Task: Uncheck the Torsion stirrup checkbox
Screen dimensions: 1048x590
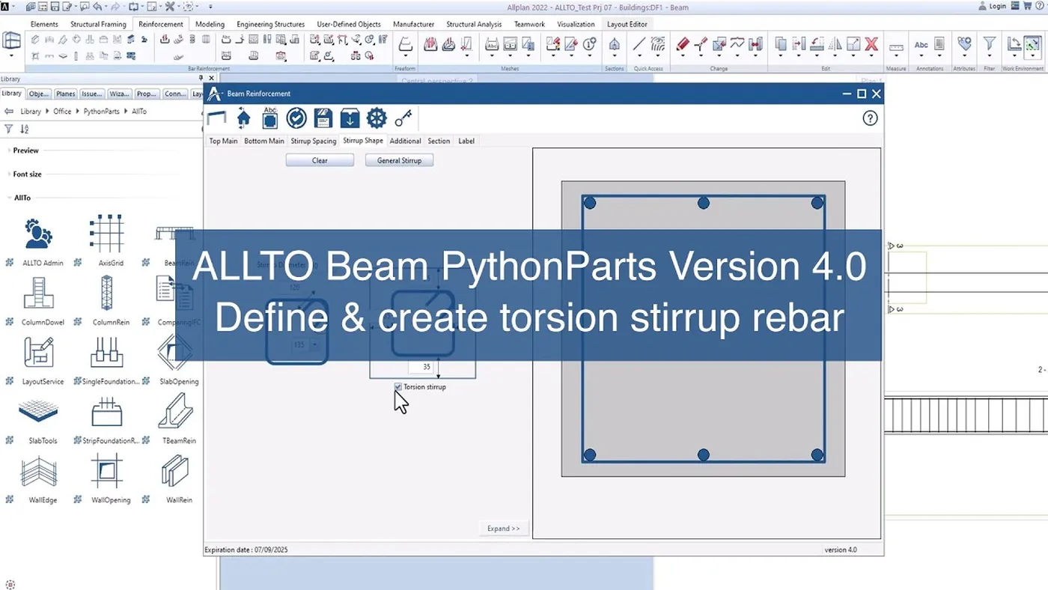Action: [398, 387]
